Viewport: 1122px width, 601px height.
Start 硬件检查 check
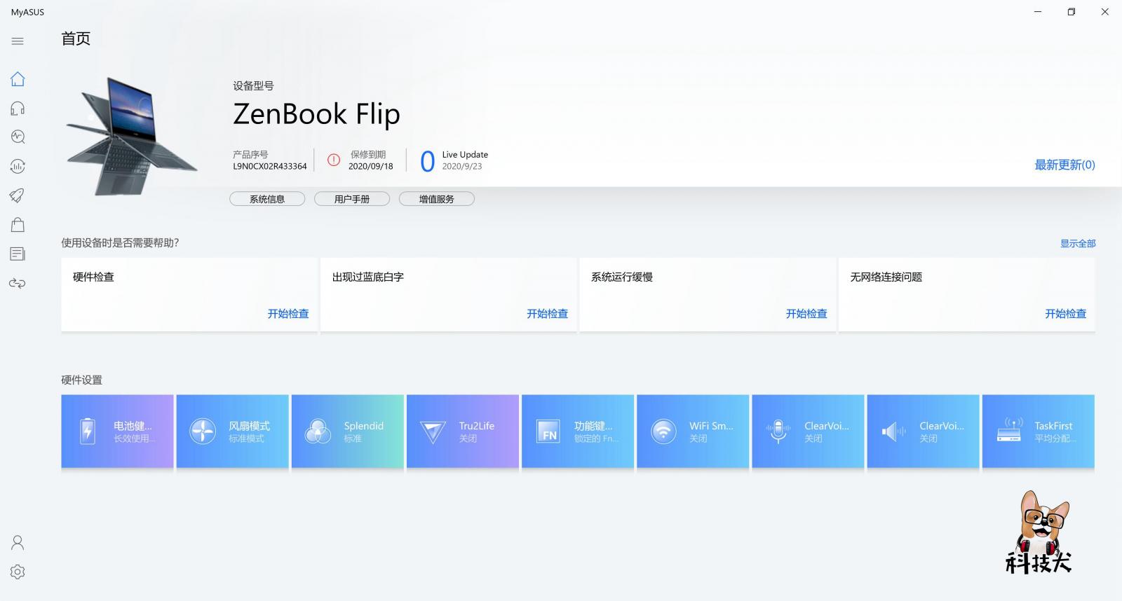(x=288, y=314)
